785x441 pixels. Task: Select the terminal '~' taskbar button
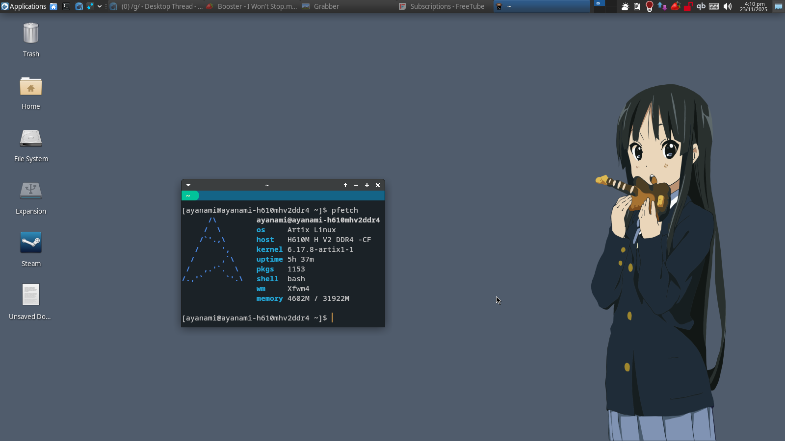[542, 6]
